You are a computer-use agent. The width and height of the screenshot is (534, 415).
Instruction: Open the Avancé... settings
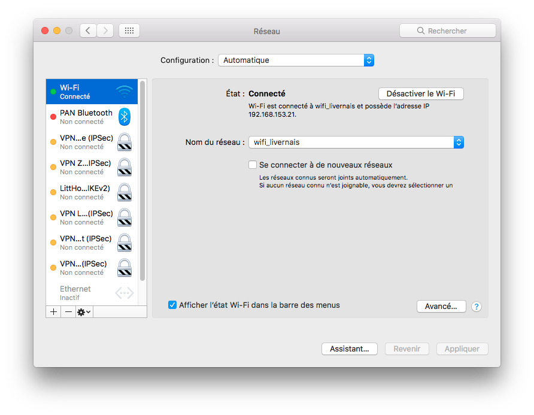coord(441,307)
